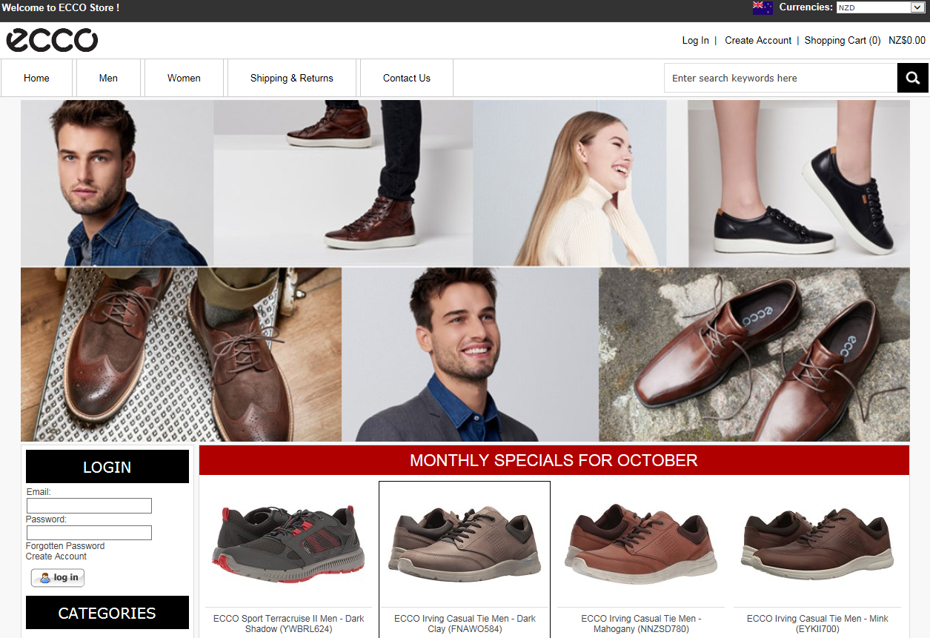Click Create Account link under login form
This screenshot has width=930, height=638.
coord(56,556)
